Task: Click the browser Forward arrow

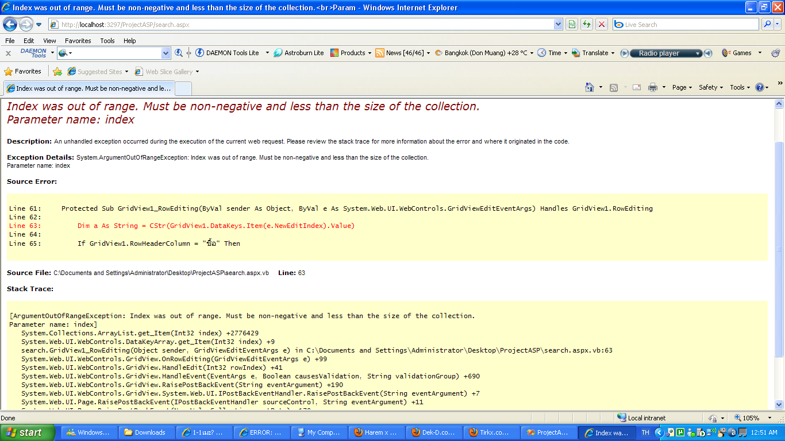Action: pyautogui.click(x=26, y=24)
